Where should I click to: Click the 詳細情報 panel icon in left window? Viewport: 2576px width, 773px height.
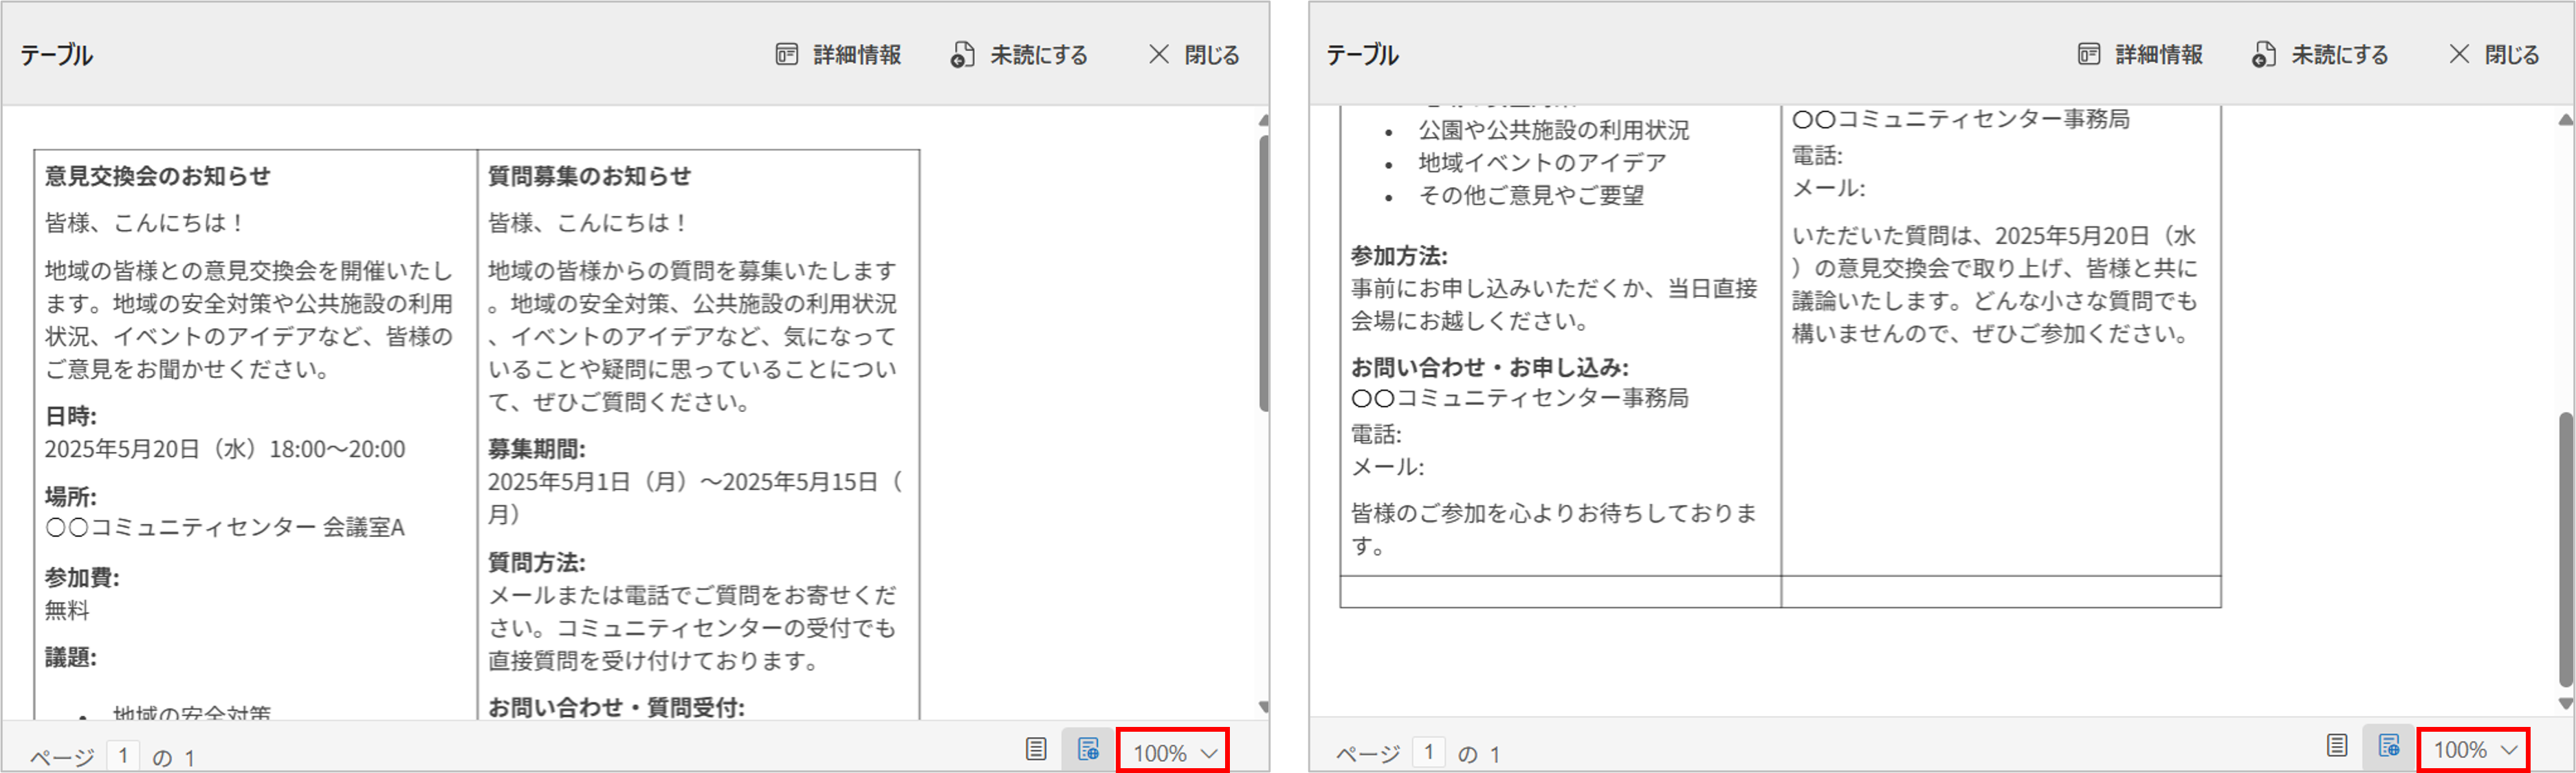pos(787,55)
